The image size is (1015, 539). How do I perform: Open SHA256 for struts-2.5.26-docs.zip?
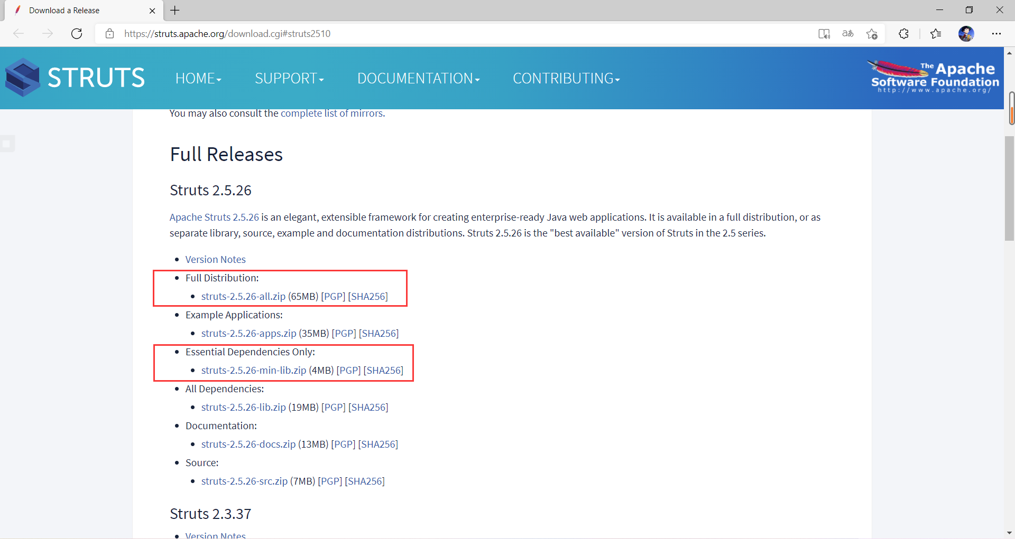tap(378, 444)
